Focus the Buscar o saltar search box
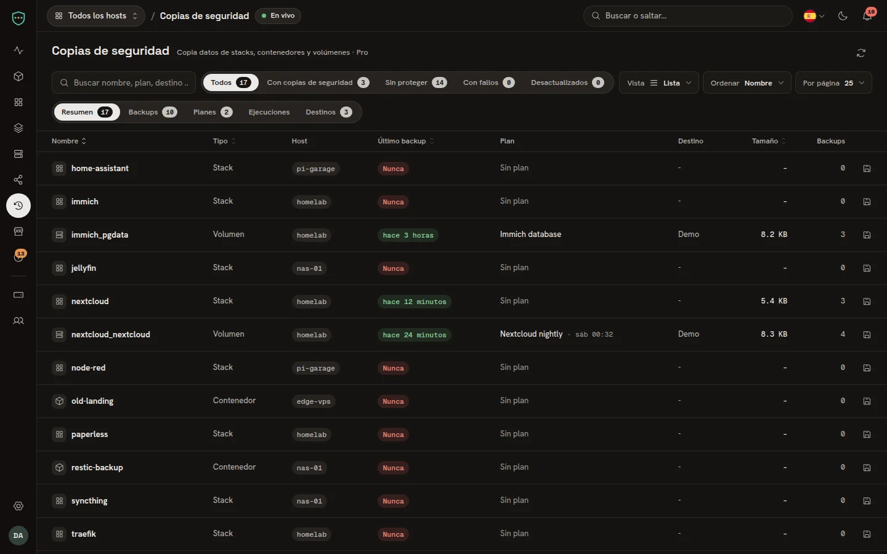Image resolution: width=887 pixels, height=554 pixels. click(x=687, y=16)
